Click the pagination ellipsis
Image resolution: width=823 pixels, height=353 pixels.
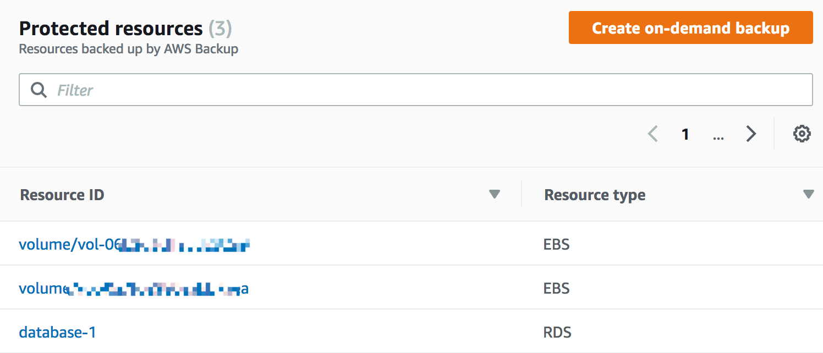coord(718,135)
